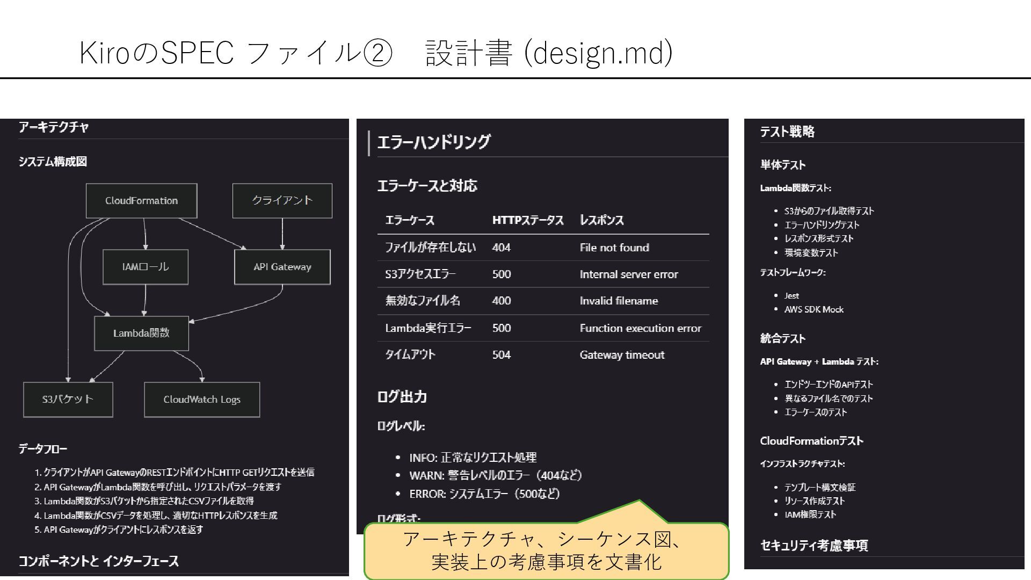
Task: Select data flow step 5 about レスポンスを返す
Action: (119, 530)
